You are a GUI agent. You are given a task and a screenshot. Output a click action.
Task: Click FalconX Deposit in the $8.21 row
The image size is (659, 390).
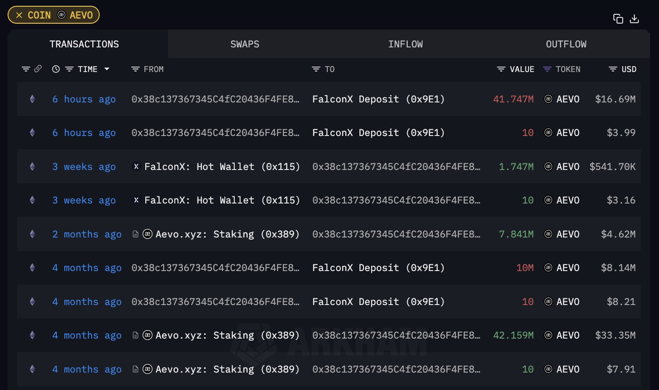point(378,301)
